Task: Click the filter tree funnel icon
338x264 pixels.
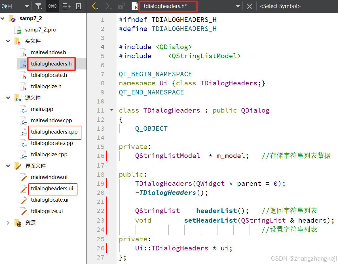Action: pos(39,6)
